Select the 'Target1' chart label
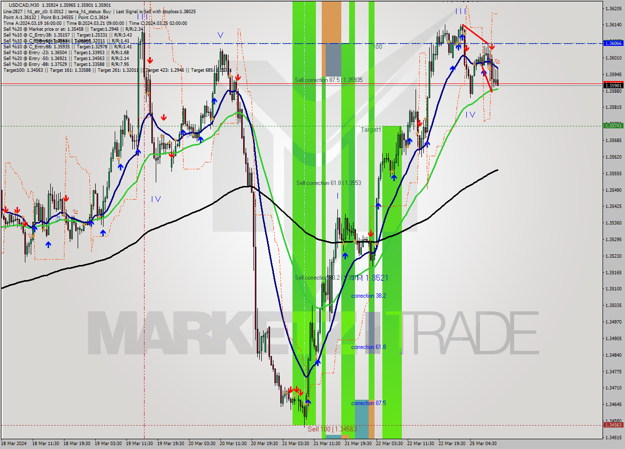The height and width of the screenshot is (449, 625). (371, 130)
